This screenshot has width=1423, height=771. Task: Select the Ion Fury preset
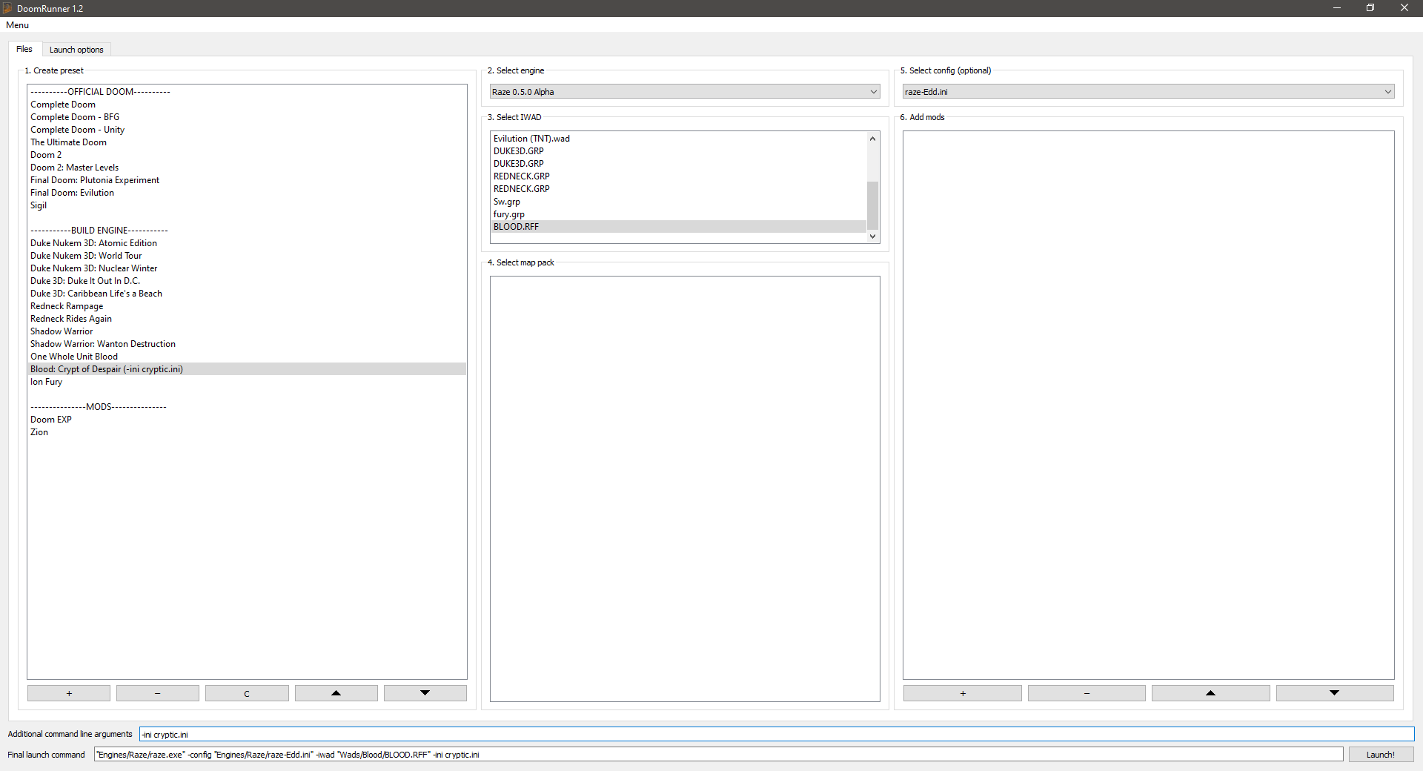247,382
